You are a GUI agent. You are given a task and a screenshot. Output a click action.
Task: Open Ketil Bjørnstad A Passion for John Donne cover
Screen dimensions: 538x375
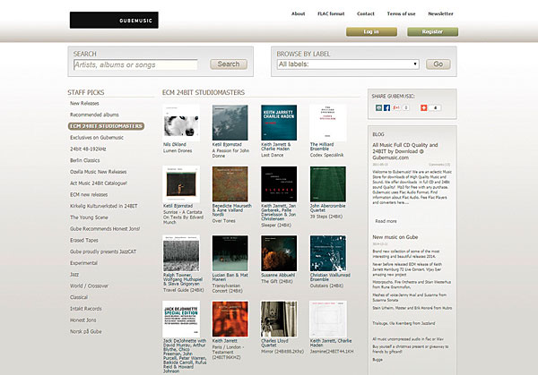[230, 123]
